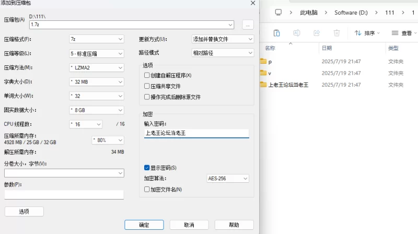Click the paste icon in Explorer toolbar

click(x=277, y=33)
